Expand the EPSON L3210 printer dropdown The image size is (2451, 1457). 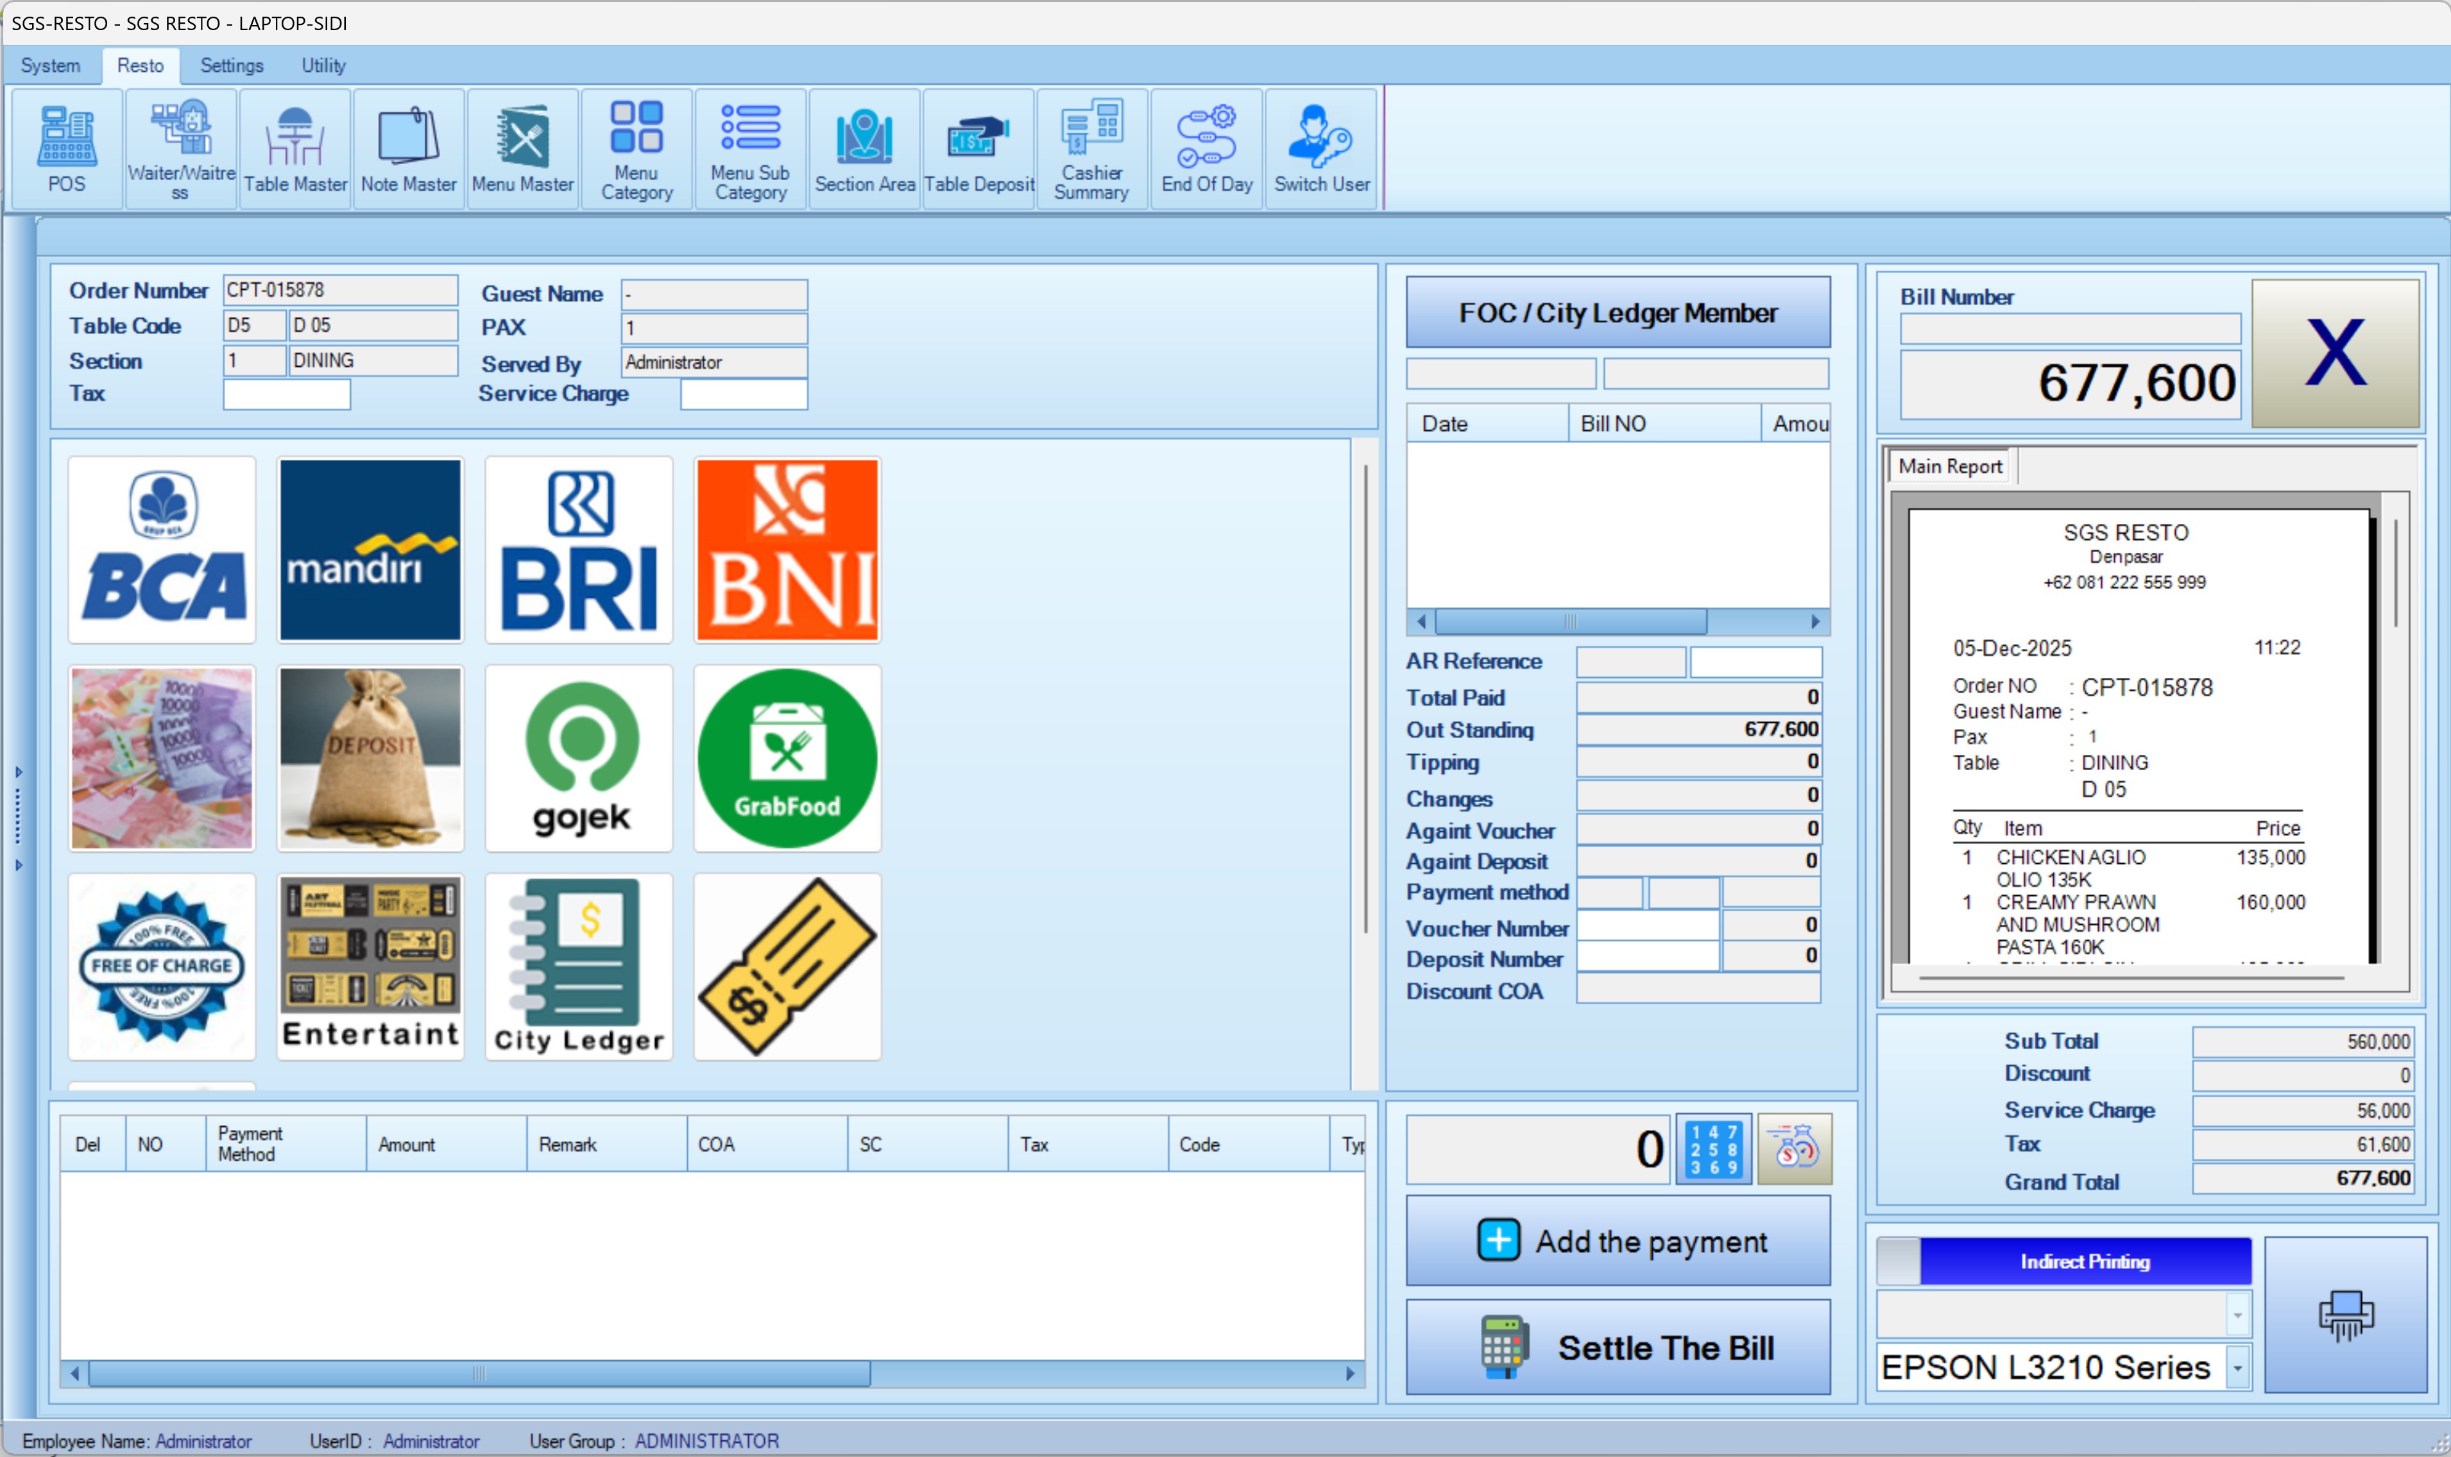click(2237, 1368)
